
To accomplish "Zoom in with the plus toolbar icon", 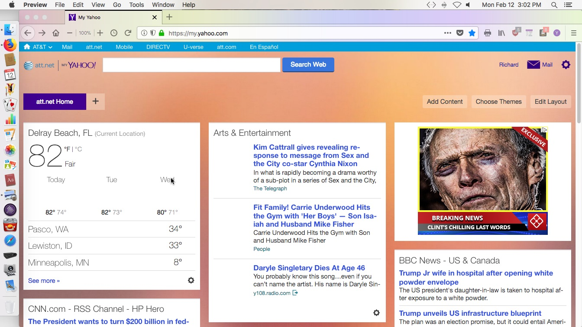I will 100,33.
